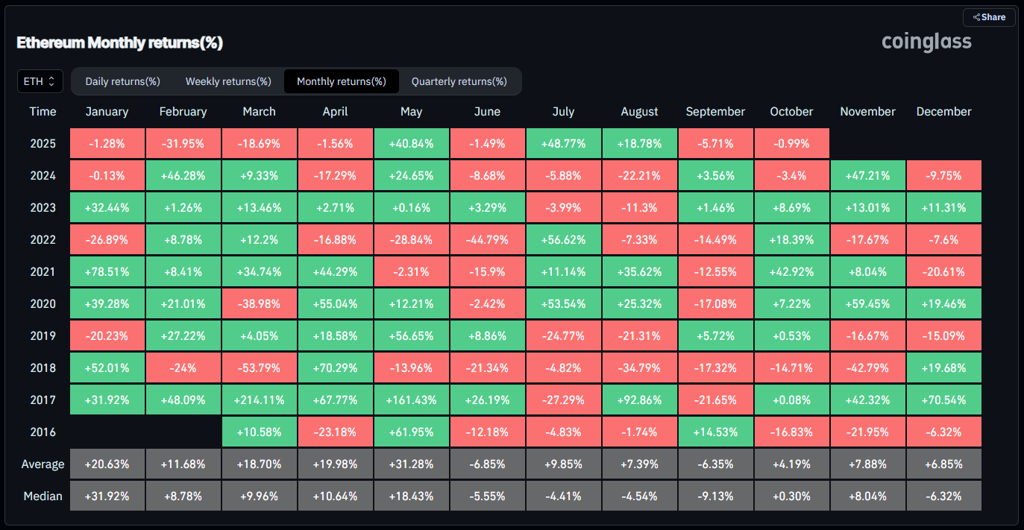Click the January column header
The image size is (1024, 530).
pos(107,112)
